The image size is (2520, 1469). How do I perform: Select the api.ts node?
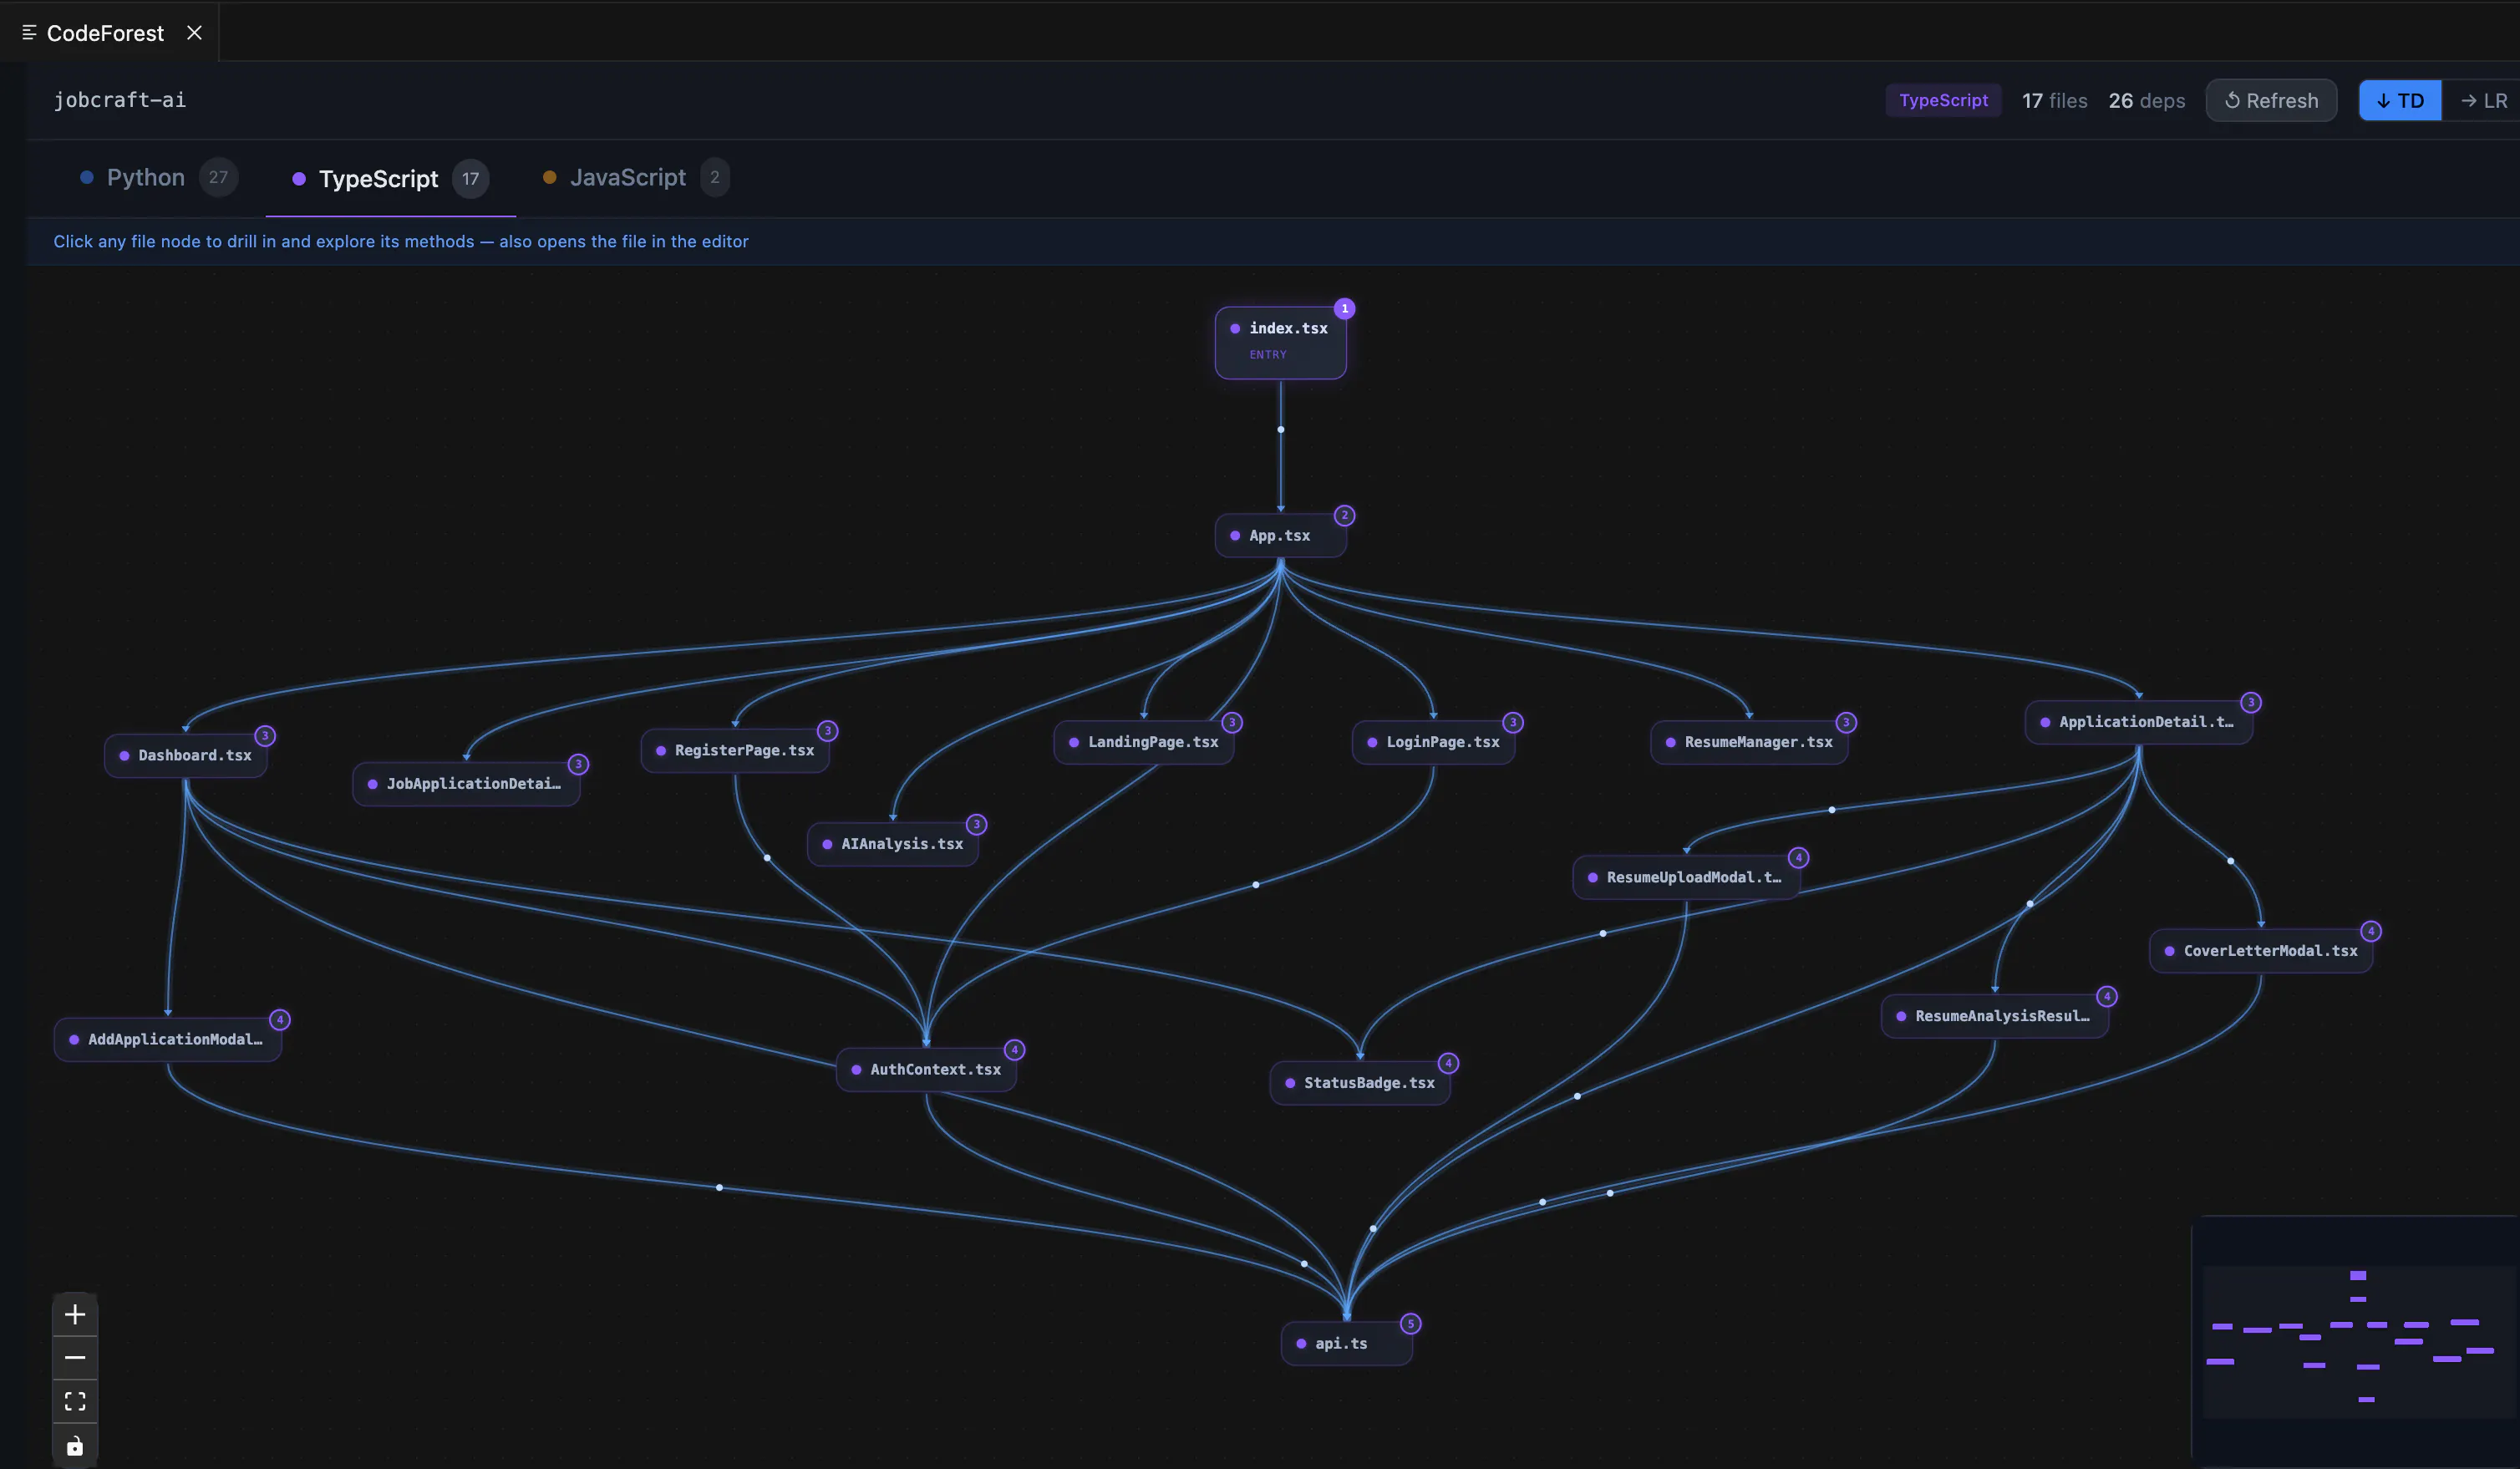tap(1346, 1344)
